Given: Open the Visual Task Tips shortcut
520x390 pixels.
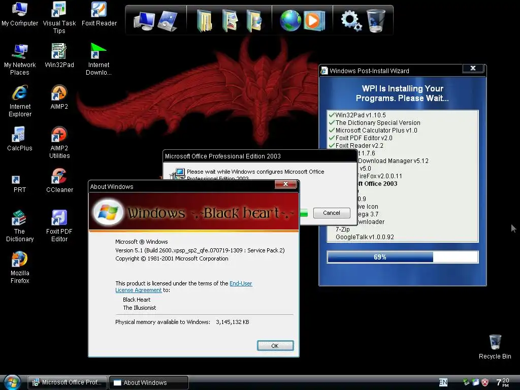Looking at the screenshot, I should [59, 17].
